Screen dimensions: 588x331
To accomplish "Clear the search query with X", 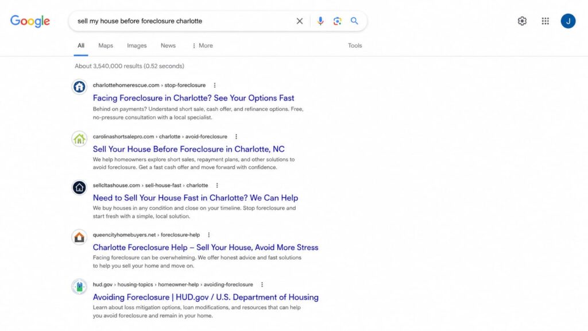I will (300, 21).
